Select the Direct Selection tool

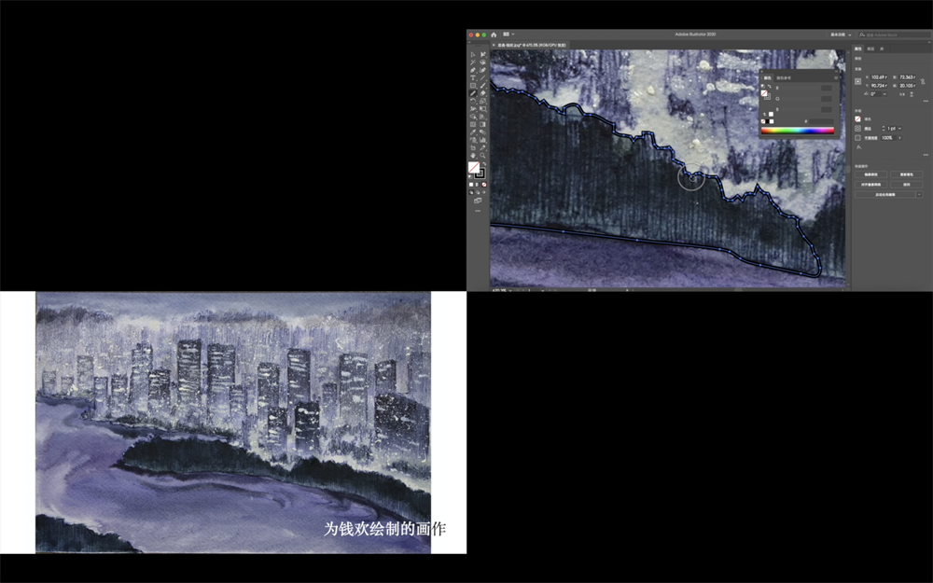[x=482, y=55]
